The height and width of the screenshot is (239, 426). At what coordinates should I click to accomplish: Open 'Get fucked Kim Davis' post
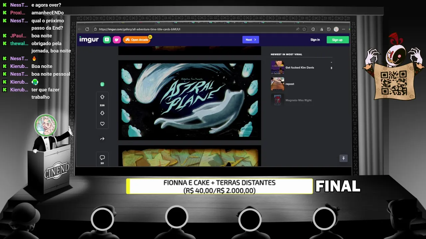pyautogui.click(x=300, y=68)
